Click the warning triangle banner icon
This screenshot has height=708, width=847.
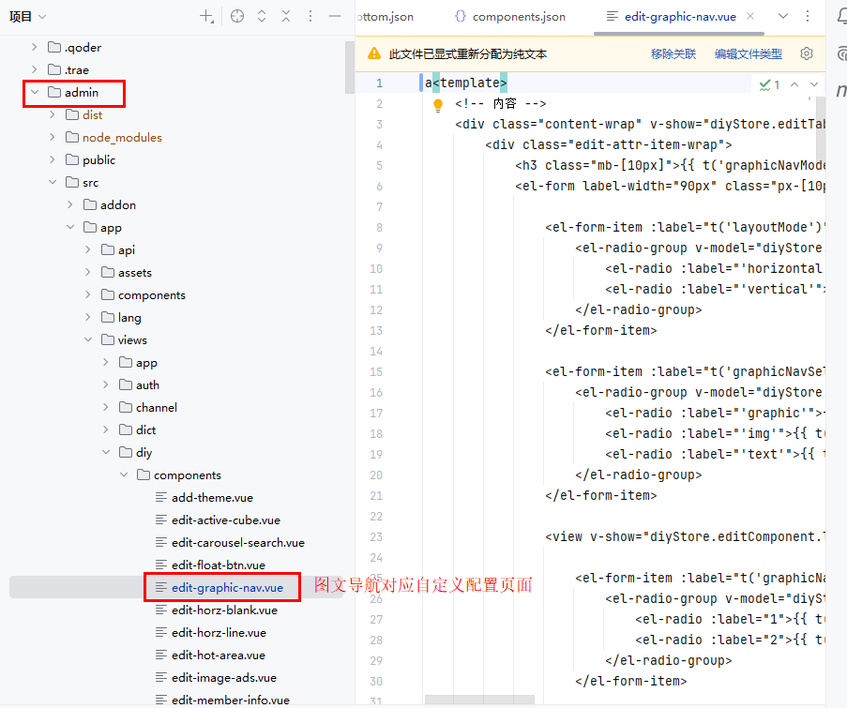click(374, 53)
